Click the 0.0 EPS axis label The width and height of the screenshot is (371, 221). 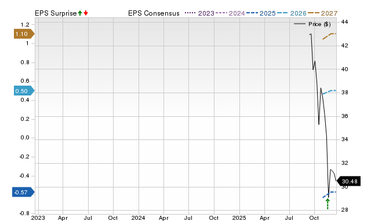pos(25,138)
